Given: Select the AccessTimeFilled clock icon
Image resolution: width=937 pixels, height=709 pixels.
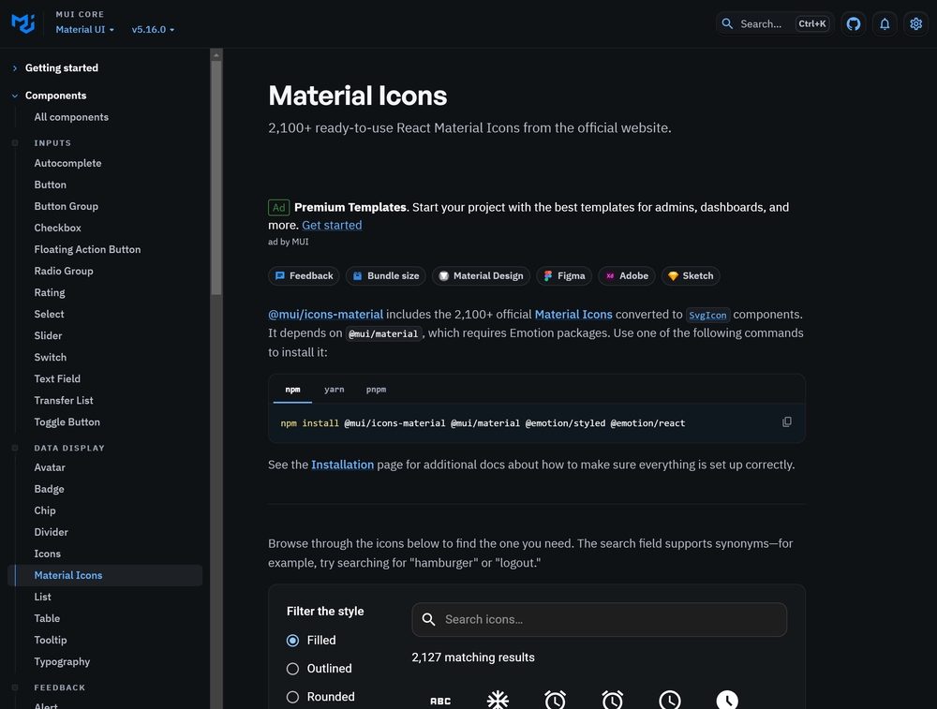Looking at the screenshot, I should 727,699.
